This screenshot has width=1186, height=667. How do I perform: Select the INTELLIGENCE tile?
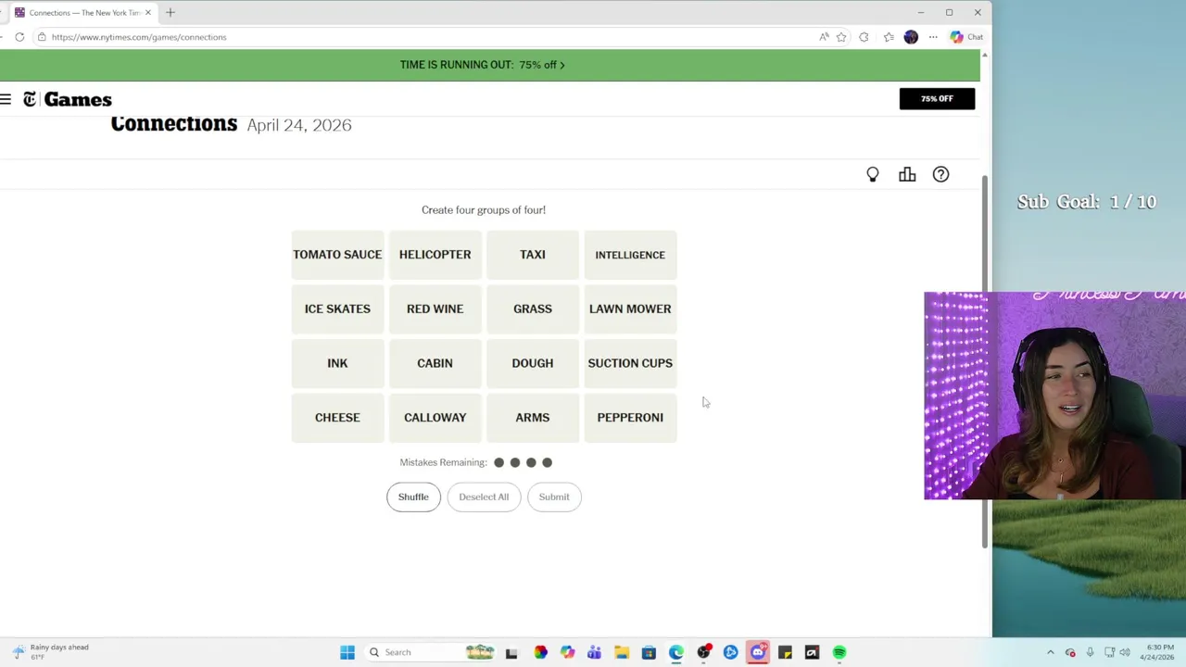click(630, 255)
